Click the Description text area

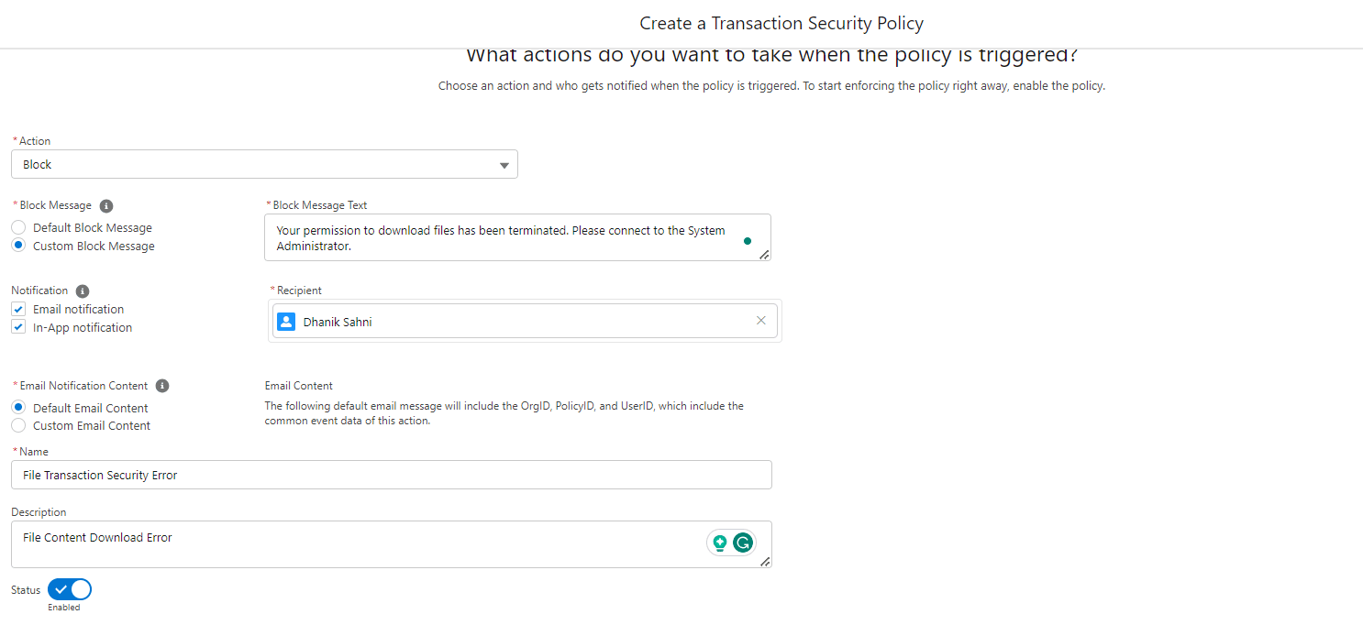392,544
